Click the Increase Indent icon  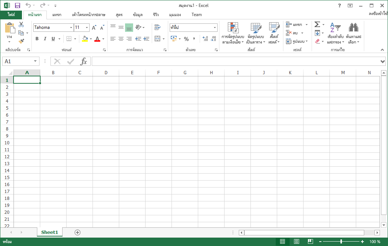tap(147, 39)
